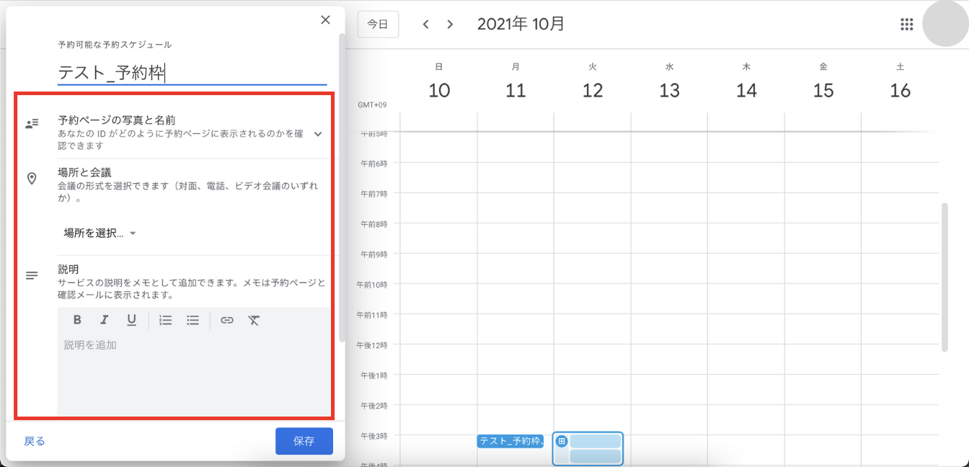Click 午前9時 time label

pyautogui.click(x=374, y=254)
